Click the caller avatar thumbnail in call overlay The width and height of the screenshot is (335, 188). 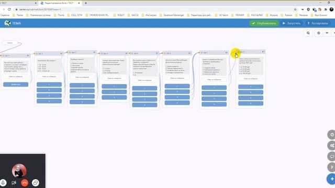pos(19,171)
